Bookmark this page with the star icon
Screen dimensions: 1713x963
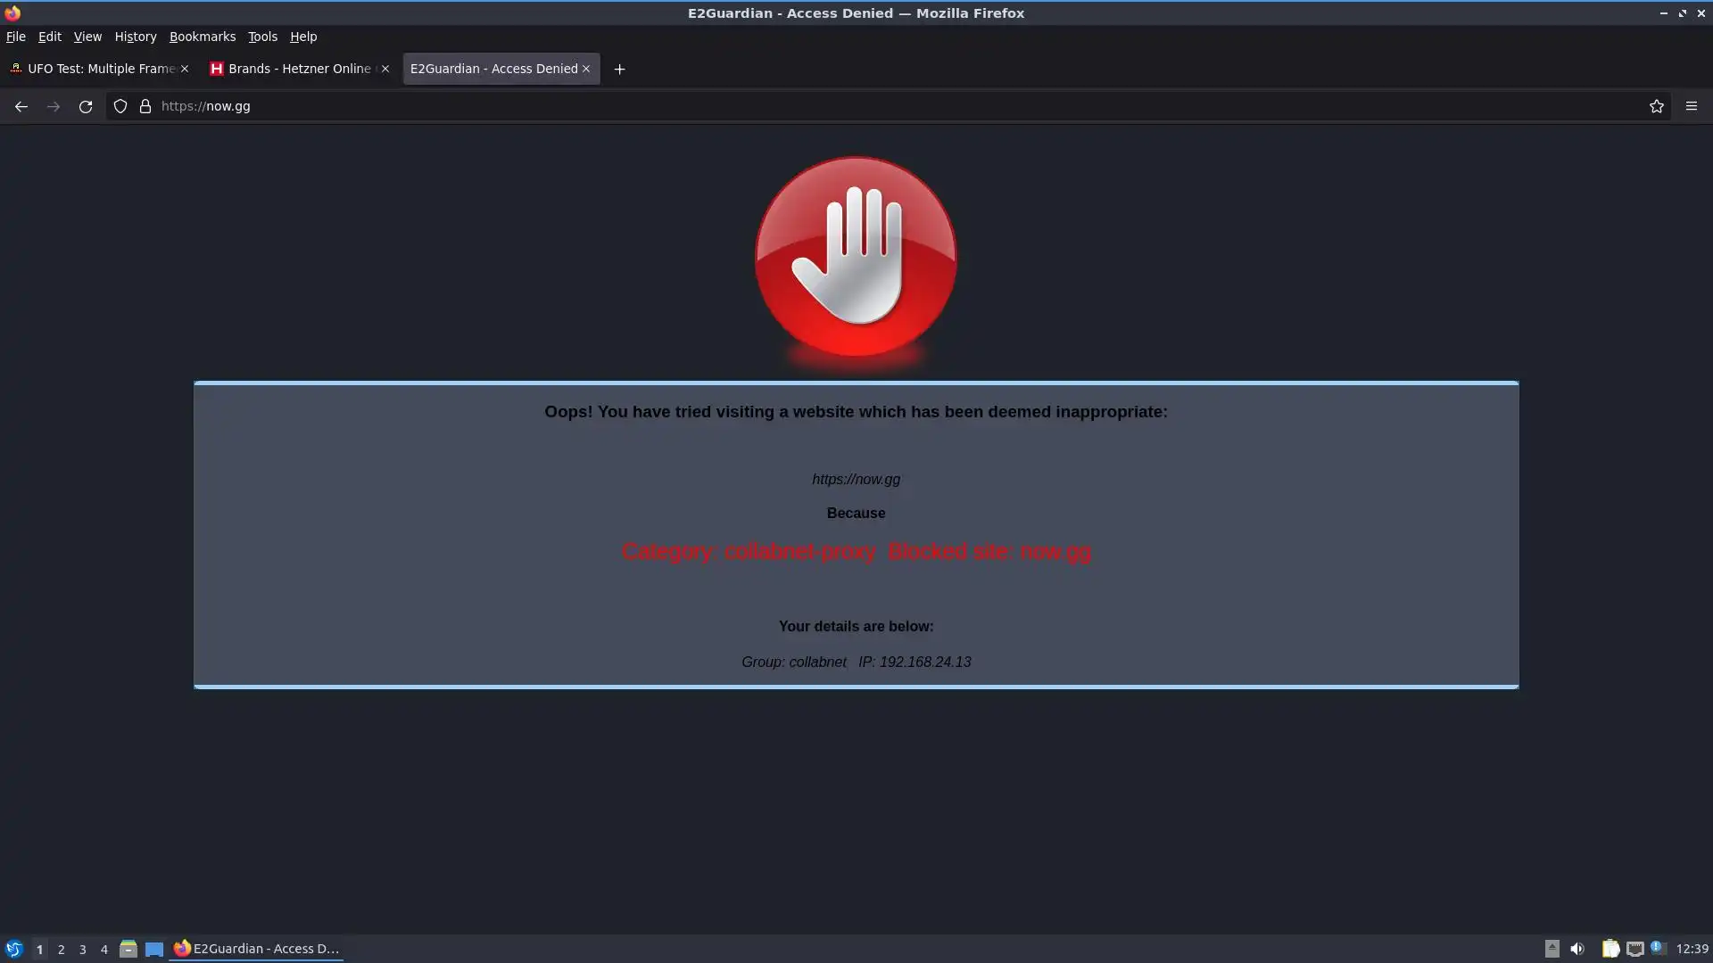pyautogui.click(x=1657, y=106)
